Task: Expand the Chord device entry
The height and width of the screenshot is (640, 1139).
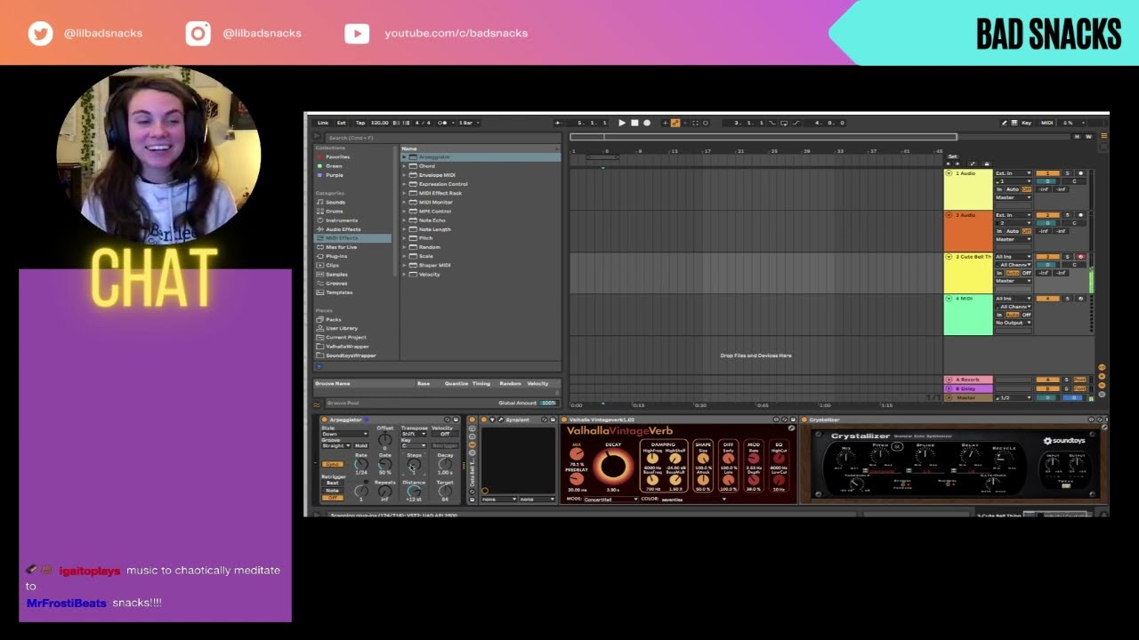Action: click(404, 166)
